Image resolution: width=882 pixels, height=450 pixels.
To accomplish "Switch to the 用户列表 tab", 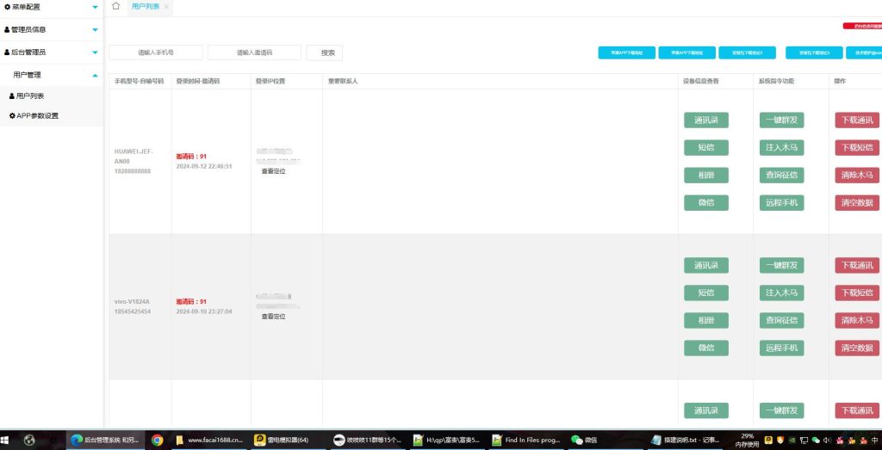I will (x=145, y=7).
